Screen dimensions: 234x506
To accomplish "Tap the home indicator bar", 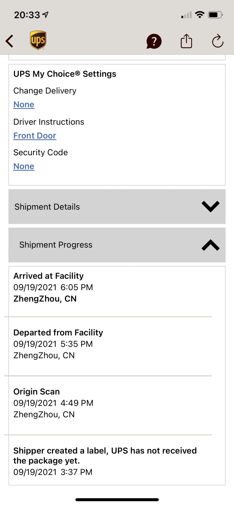I will [x=117, y=500].
